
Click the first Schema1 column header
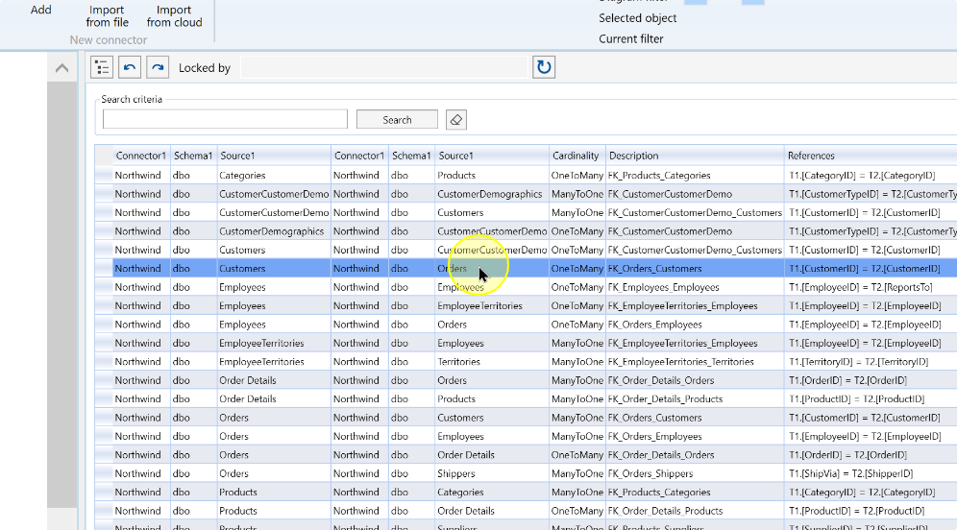pos(193,156)
